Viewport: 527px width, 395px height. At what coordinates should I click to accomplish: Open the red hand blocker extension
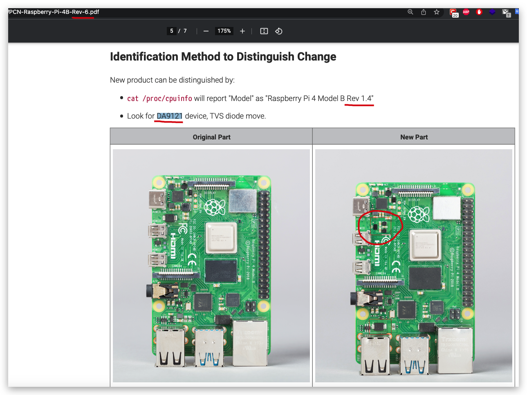point(479,12)
